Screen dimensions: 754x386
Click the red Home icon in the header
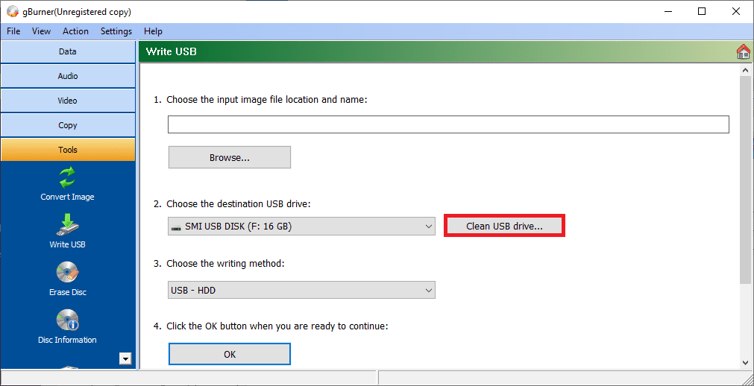pos(744,52)
